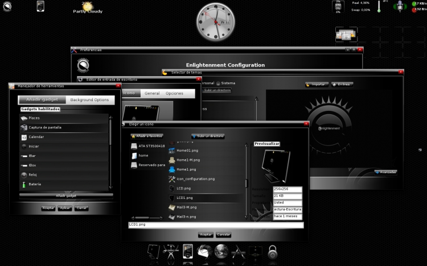Click the file list vertical scrollbar handle
Viewport: 427px width, 266px height.
(246, 184)
